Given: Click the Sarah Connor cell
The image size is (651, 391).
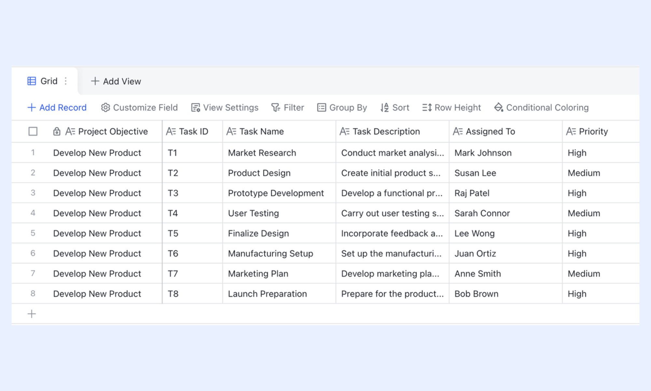Looking at the screenshot, I should coord(506,213).
